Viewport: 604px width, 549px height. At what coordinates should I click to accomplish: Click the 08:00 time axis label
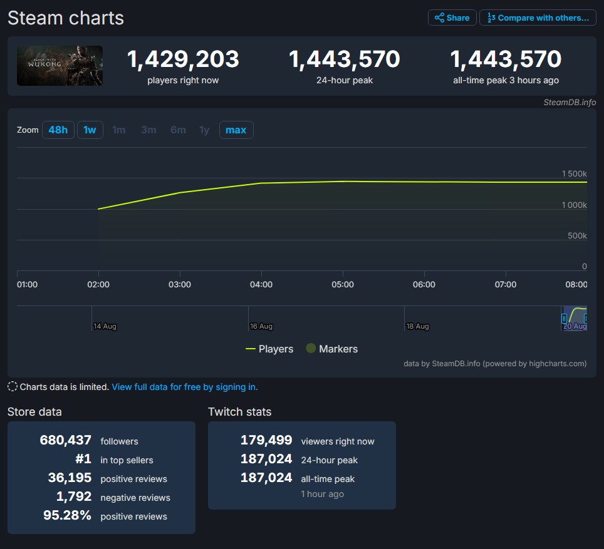576,284
